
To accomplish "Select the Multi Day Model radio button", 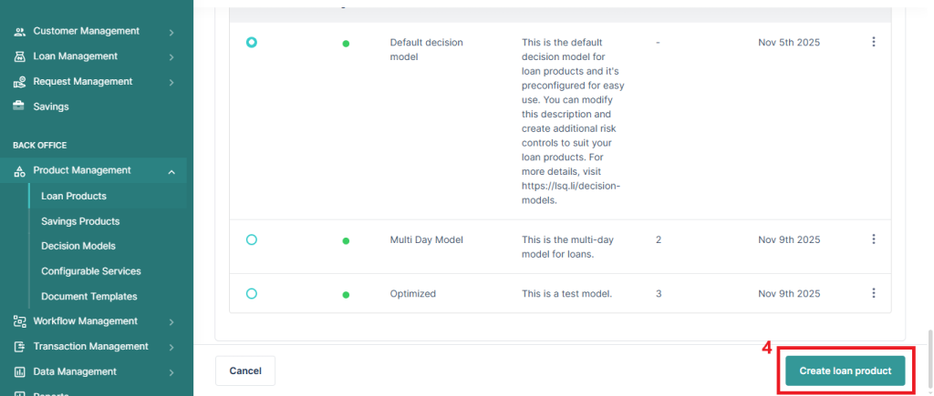I will (252, 239).
